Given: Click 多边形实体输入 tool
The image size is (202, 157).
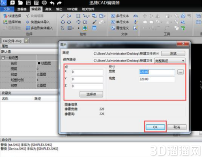Looking at the screenshot, I should tap(39, 28).
